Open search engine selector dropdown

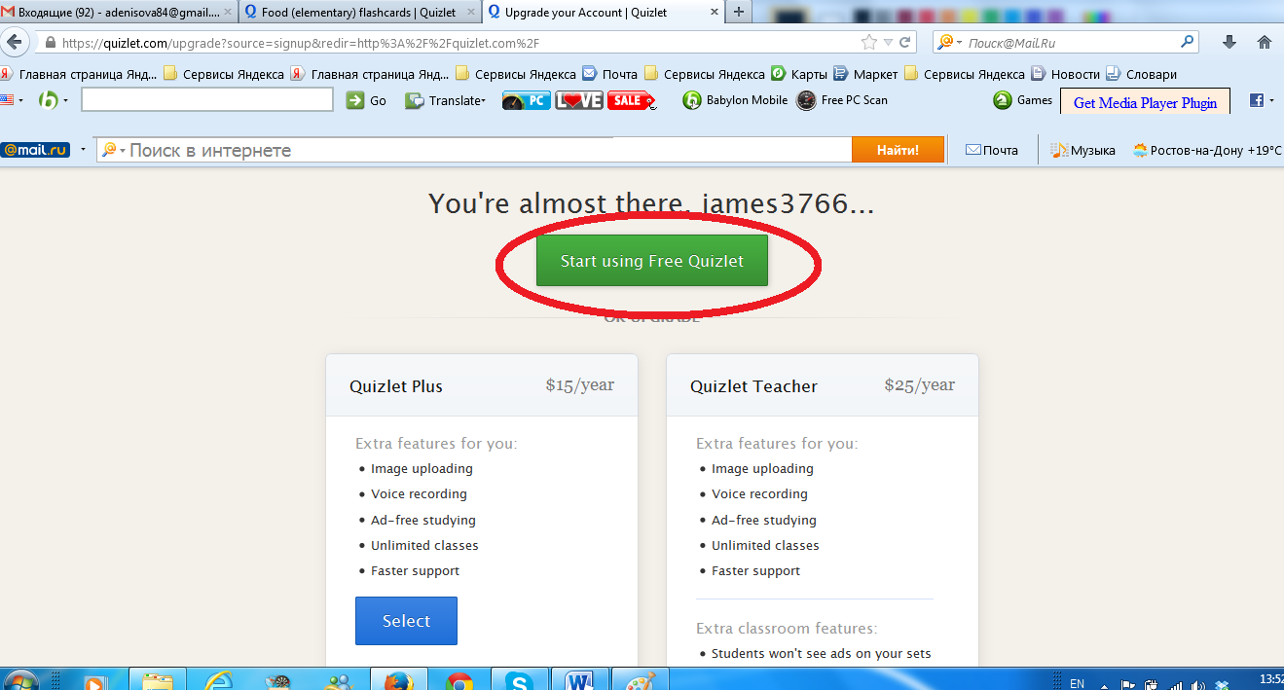click(x=950, y=43)
